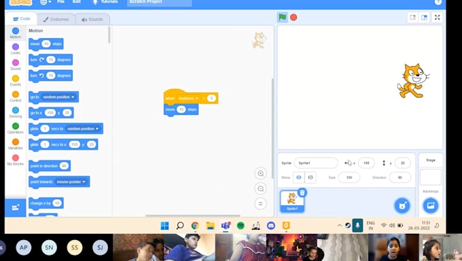Viewport: 462px width, 261px height.
Task: Select the My Blocks category
Action: pos(16,160)
